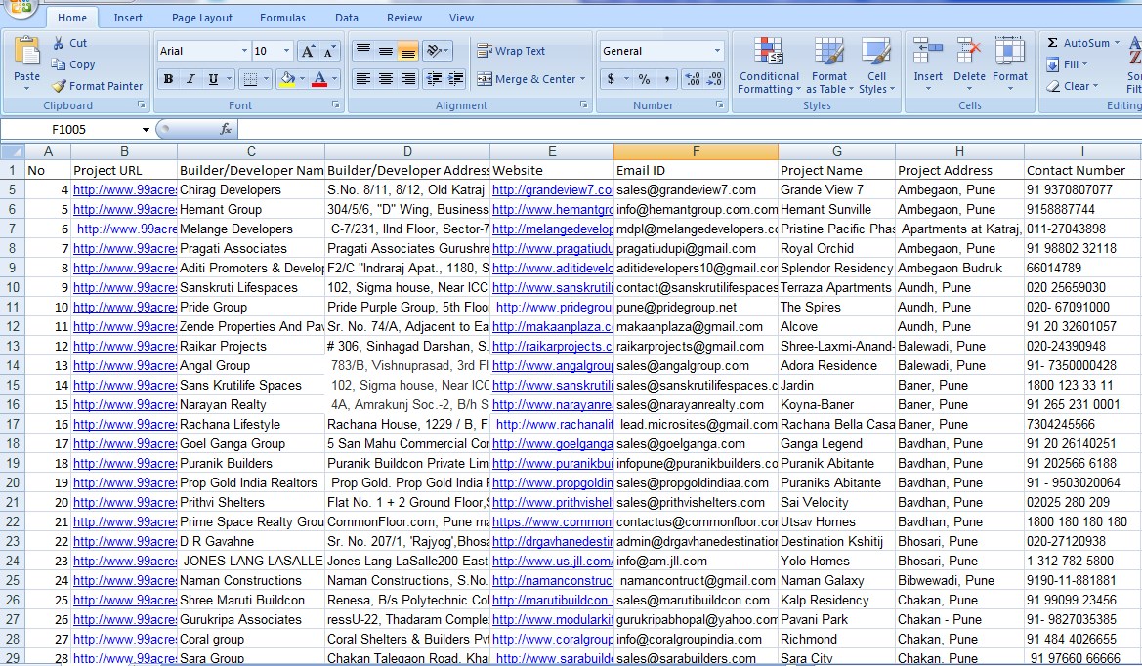The image size is (1142, 666).
Task: Click the Paste clipboard icon
Action: point(27,53)
